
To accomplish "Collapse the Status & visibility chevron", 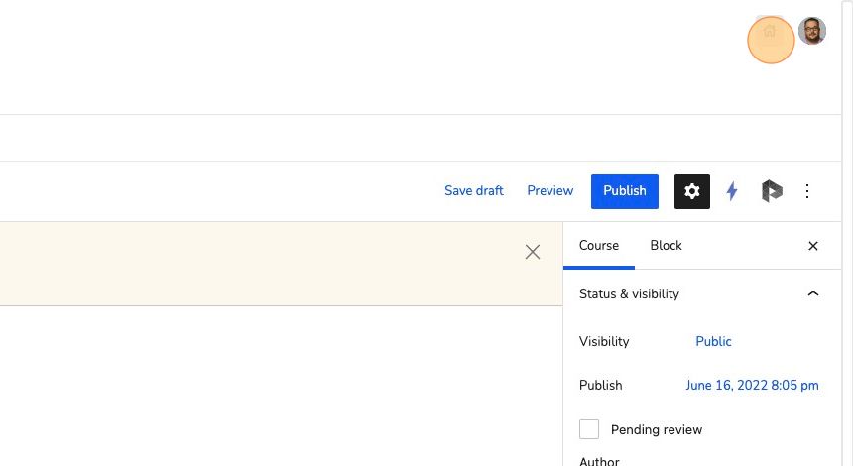I will 812,293.
